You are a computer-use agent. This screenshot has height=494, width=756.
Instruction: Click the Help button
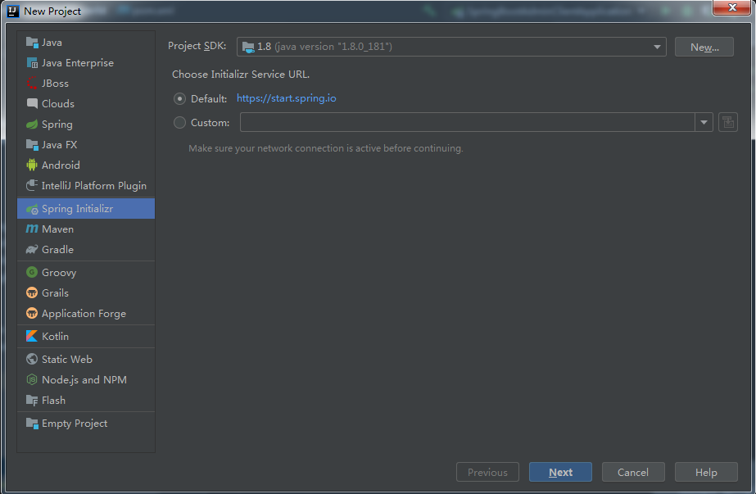[706, 472]
